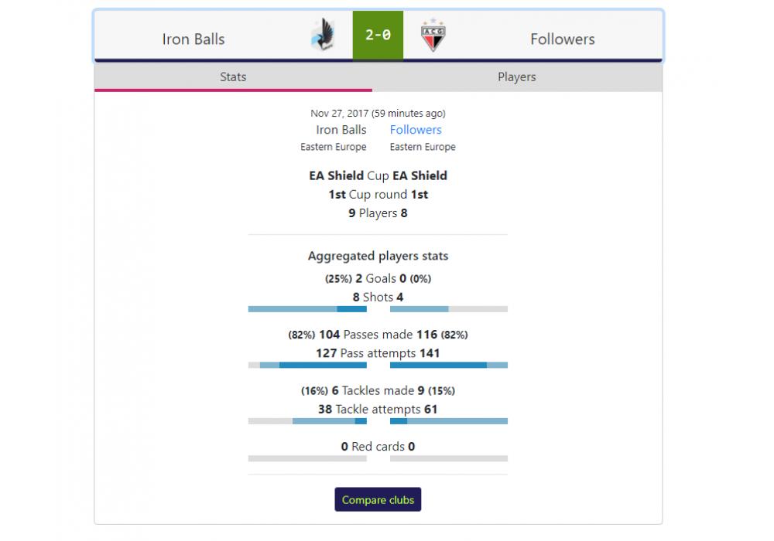Click the Nov 27, 2017 match date
The image size is (774, 541).
tap(378, 114)
